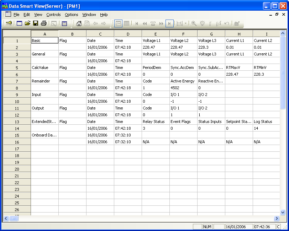Open the Edit menu
Viewport: 289px width, 231px height.
(27, 15)
